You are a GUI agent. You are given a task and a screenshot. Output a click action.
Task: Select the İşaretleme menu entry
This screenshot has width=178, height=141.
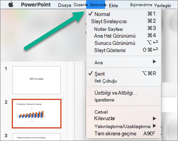123,100
